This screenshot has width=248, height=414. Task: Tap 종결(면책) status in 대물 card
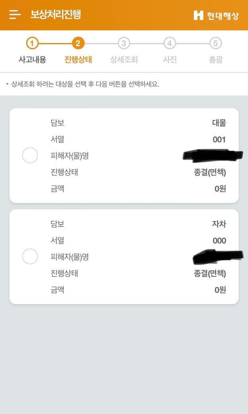pos(210,172)
